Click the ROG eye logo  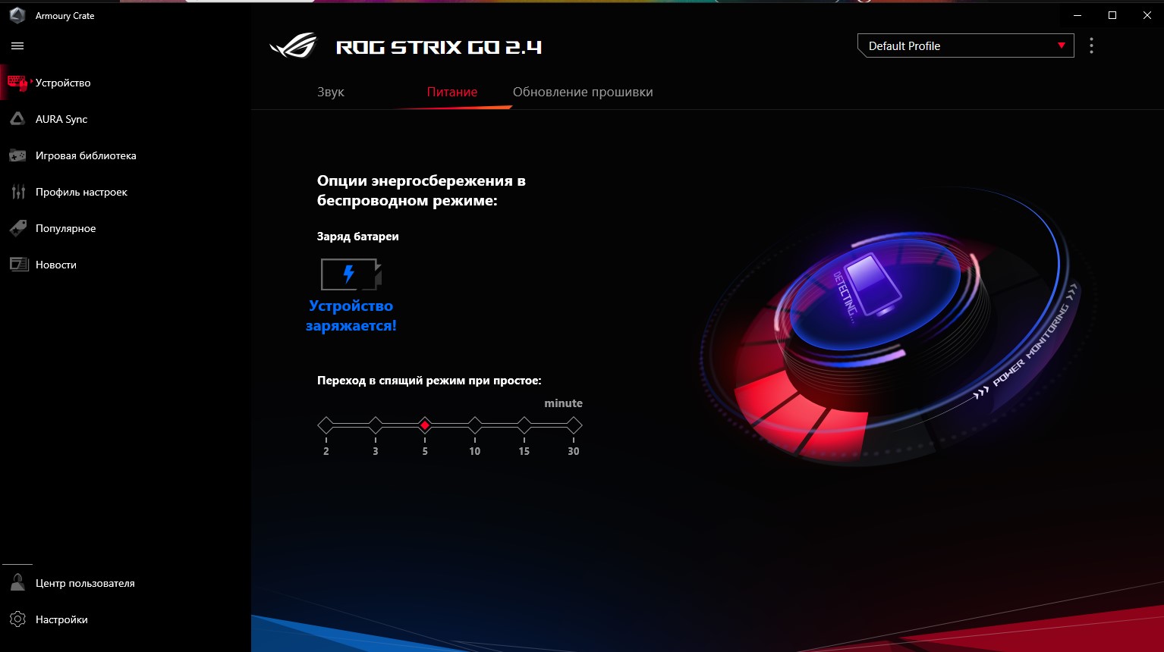coord(294,46)
